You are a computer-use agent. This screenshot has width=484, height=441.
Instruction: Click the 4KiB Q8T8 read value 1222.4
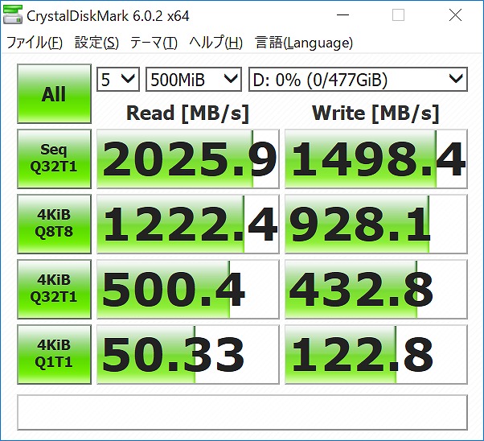[x=188, y=224]
